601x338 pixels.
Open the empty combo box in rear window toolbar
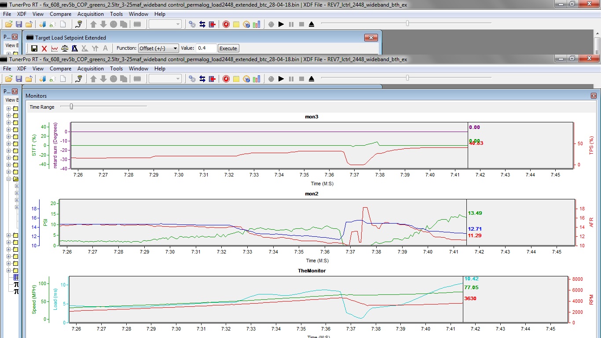point(165,24)
